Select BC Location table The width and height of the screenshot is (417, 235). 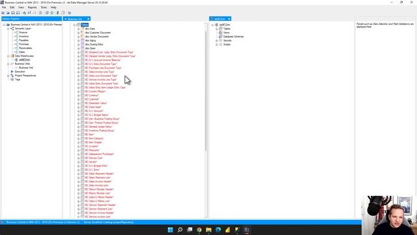(x=92, y=146)
